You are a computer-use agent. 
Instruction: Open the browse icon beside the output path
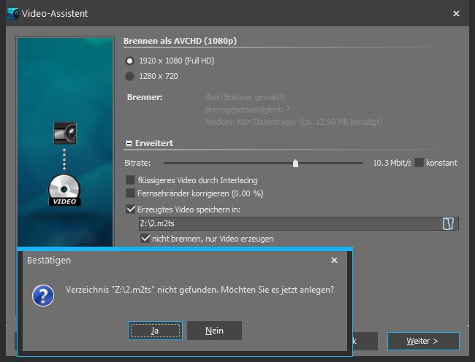448,224
